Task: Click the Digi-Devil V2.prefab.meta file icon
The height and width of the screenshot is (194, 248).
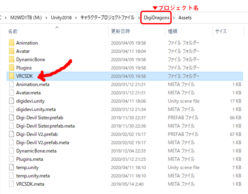Action: (x=11, y=143)
